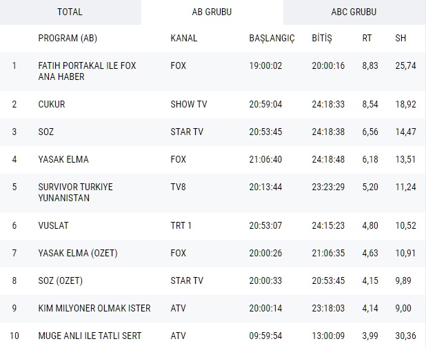Click the CUKUR program row

(x=52, y=104)
